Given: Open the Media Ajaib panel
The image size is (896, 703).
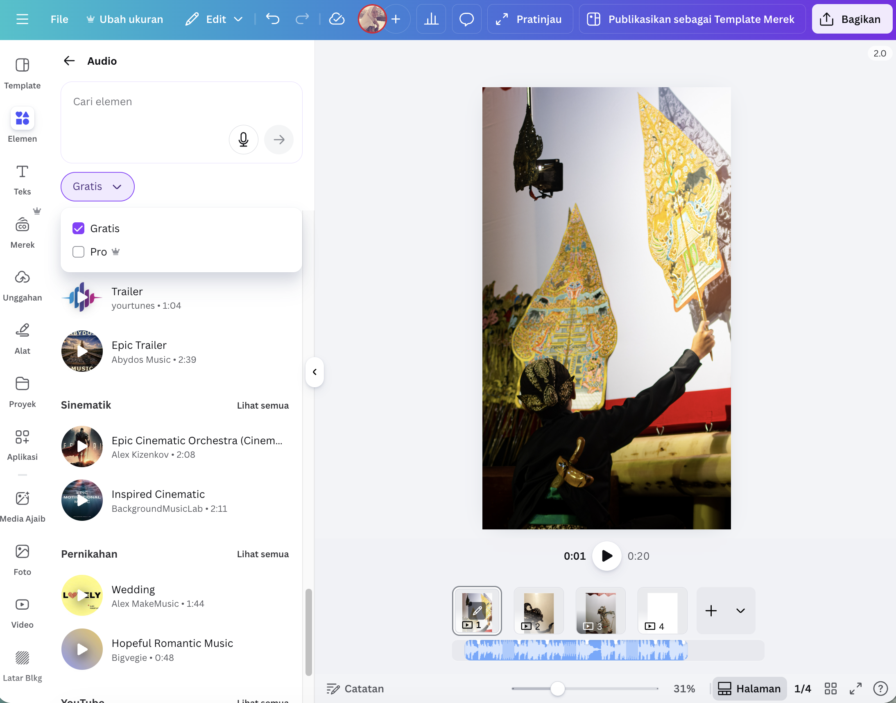Looking at the screenshot, I should (22, 506).
